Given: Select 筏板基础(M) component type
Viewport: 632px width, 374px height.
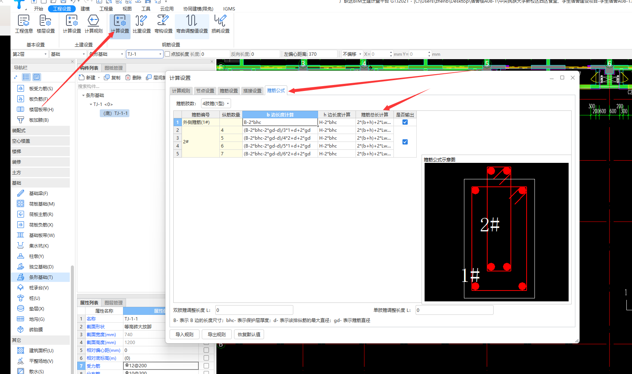Looking at the screenshot, I should tap(42, 204).
